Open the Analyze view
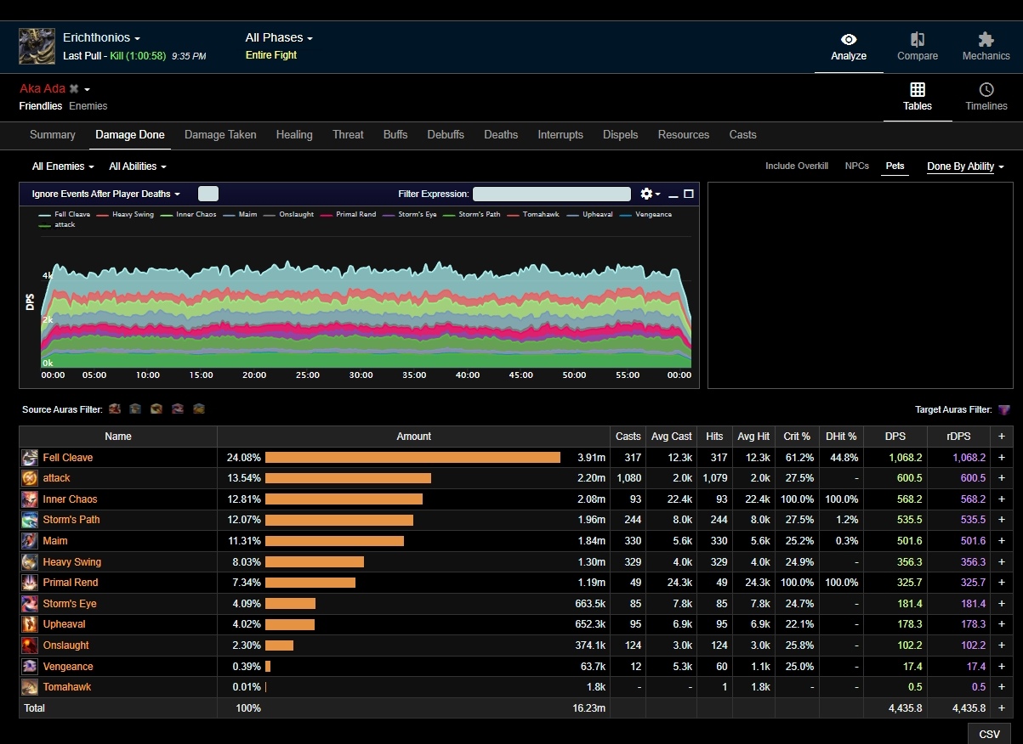The height and width of the screenshot is (744, 1023). pos(849,47)
